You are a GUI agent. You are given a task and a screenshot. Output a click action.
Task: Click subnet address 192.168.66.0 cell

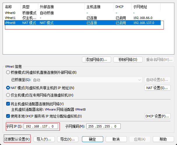click(x=143, y=18)
